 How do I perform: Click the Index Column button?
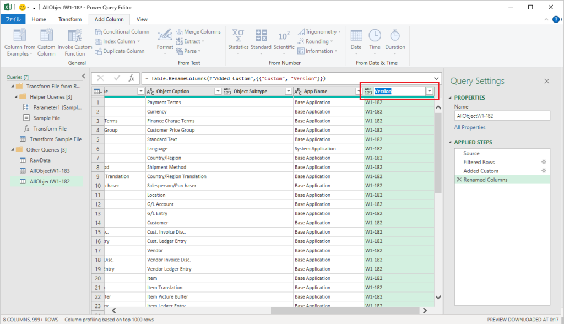click(x=117, y=41)
